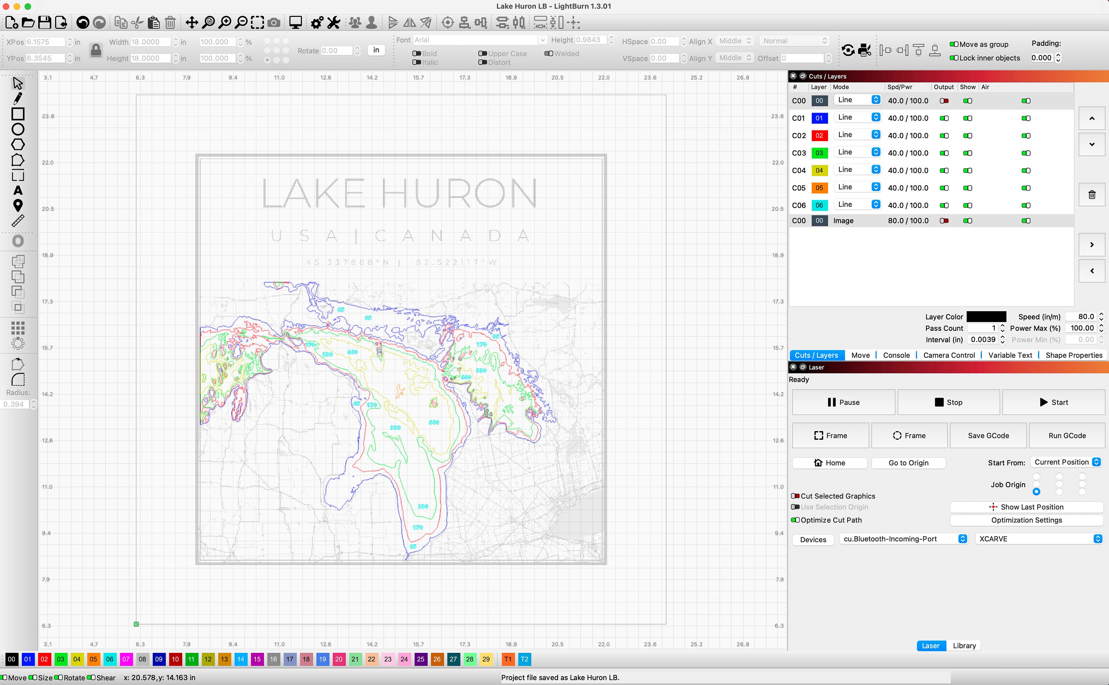Open Start From Current Position dropdown
This screenshot has width=1109, height=685.
pyautogui.click(x=1066, y=462)
